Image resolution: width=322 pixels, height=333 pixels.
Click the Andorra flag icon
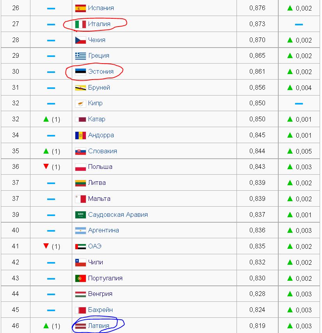coord(80,135)
